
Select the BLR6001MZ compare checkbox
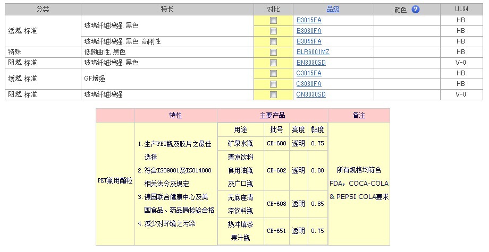tap(273, 52)
